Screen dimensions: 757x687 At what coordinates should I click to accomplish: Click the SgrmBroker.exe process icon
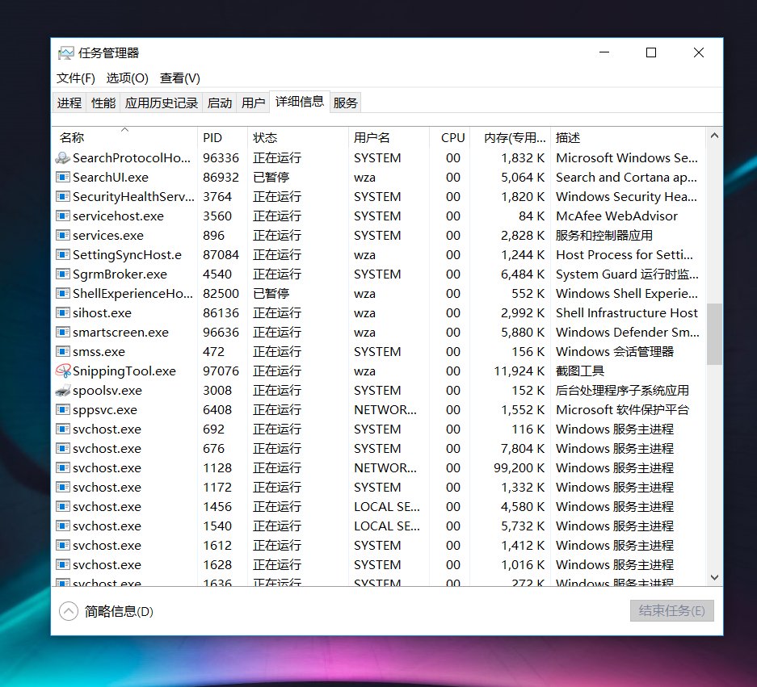tap(63, 274)
